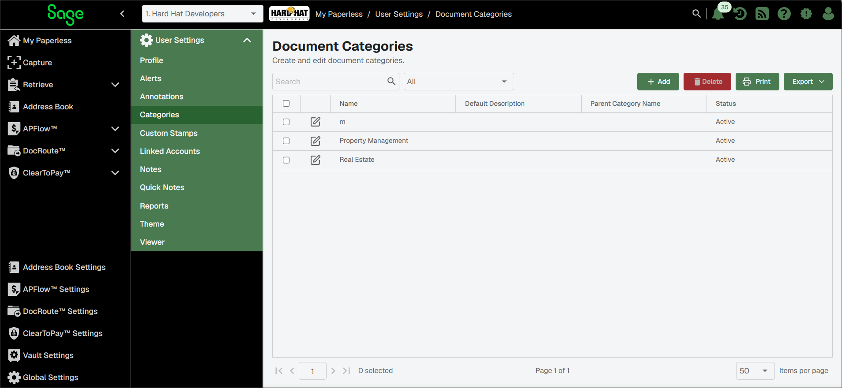
Task: Open the settings gear alert icon in header
Action: [806, 14]
